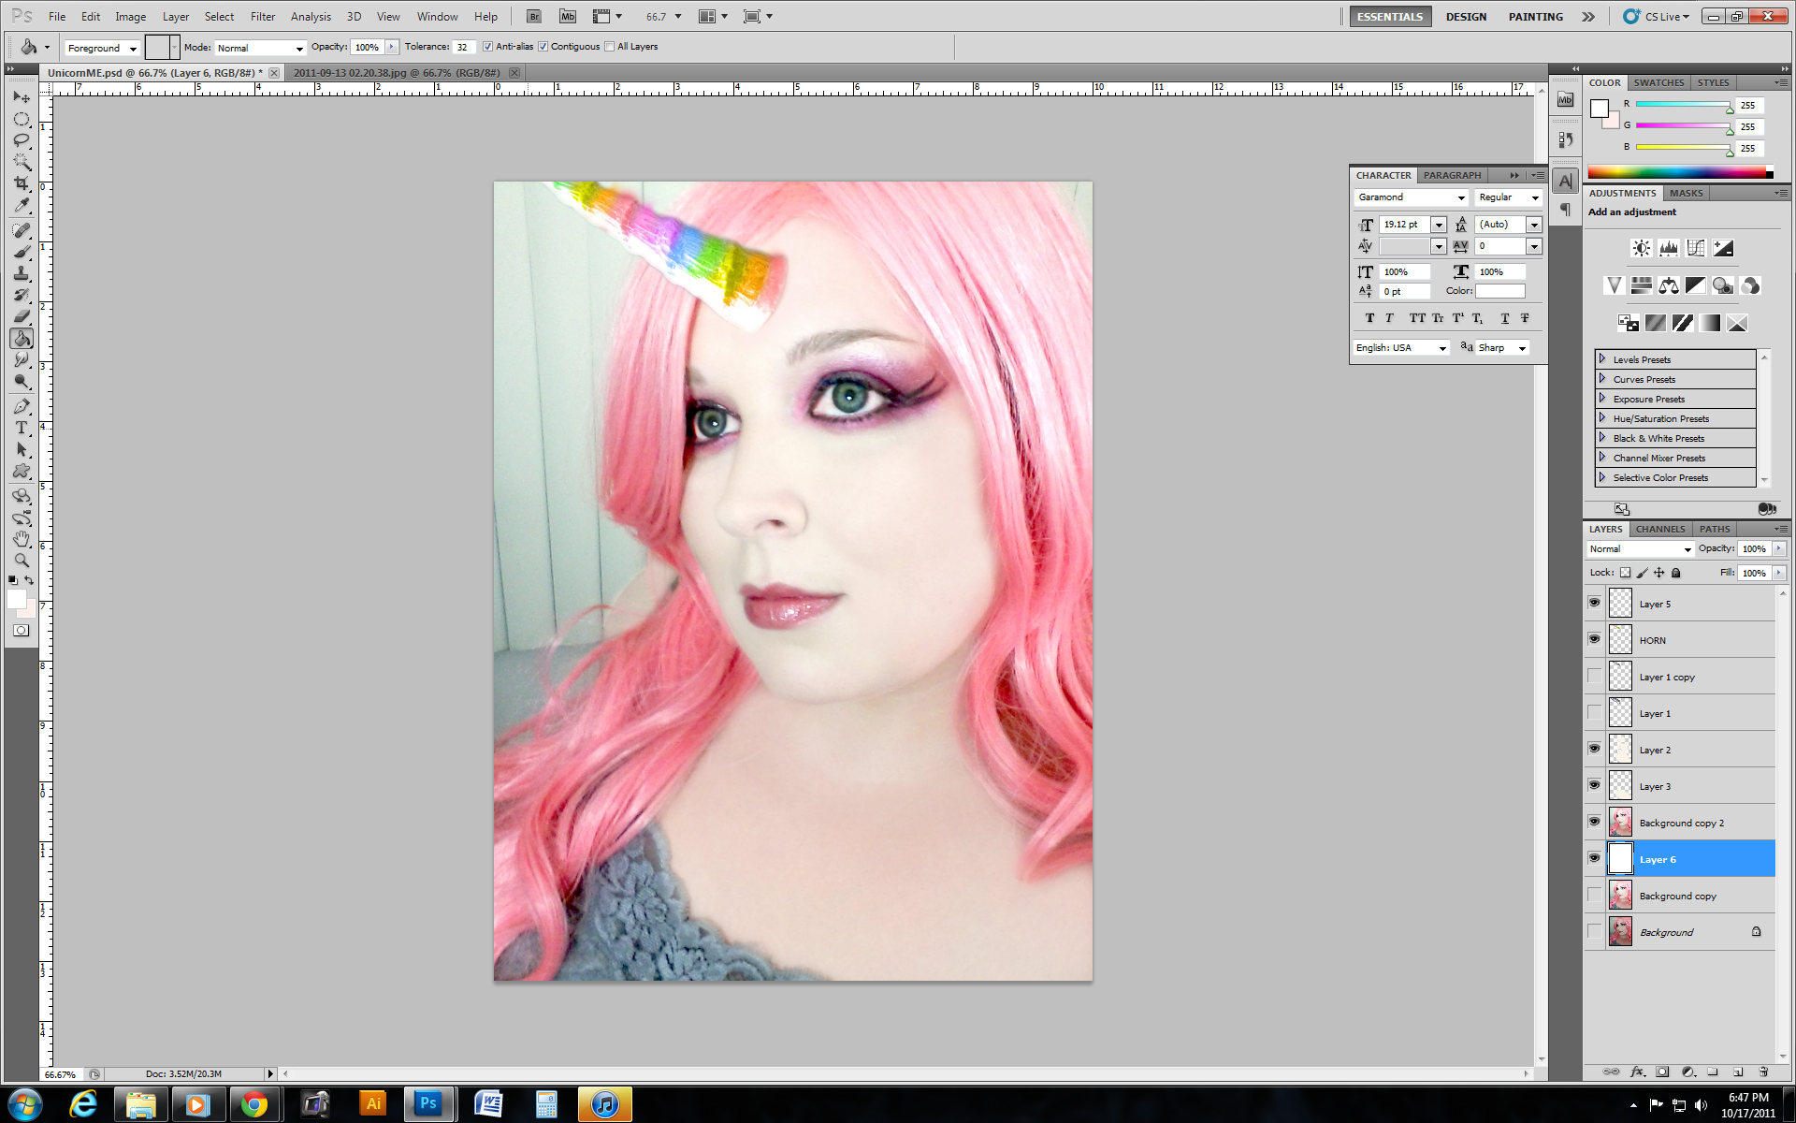Image resolution: width=1796 pixels, height=1123 pixels.
Task: Click the Faux Bold button
Action: [1369, 318]
